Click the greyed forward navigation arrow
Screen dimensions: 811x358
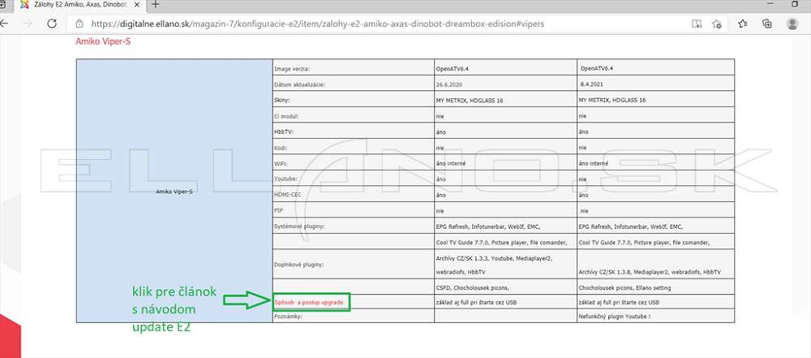coord(28,24)
